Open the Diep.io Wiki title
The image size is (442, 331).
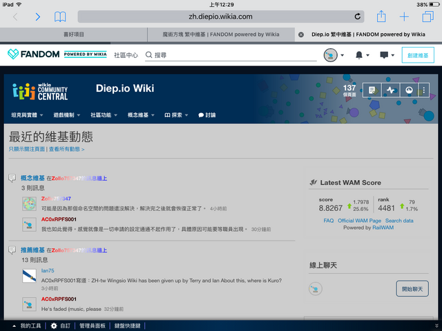(x=125, y=88)
